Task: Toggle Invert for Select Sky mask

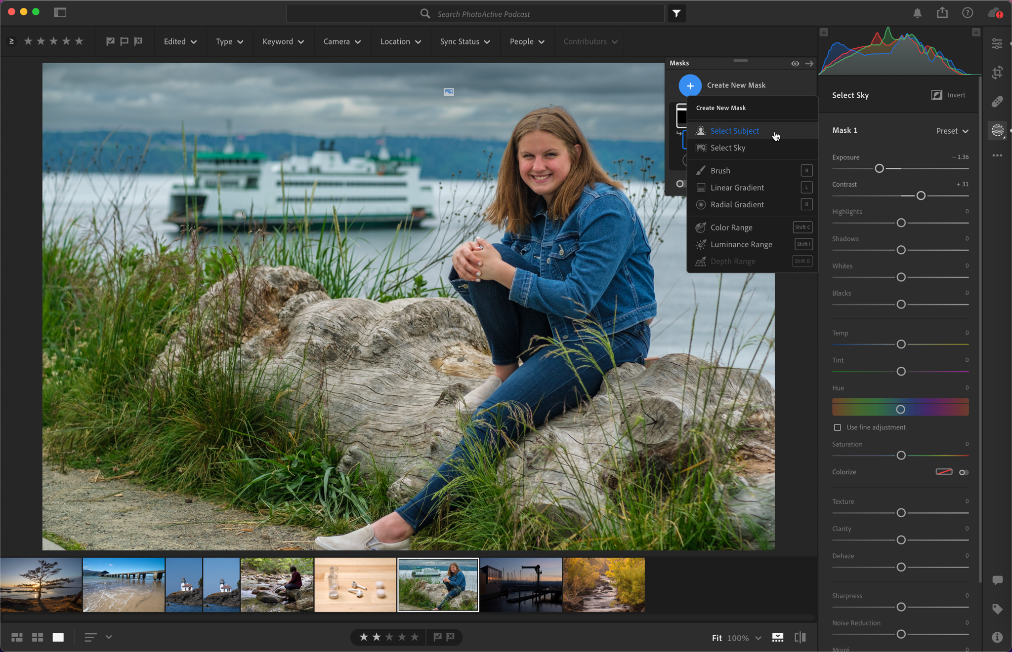Action: pyautogui.click(x=948, y=95)
